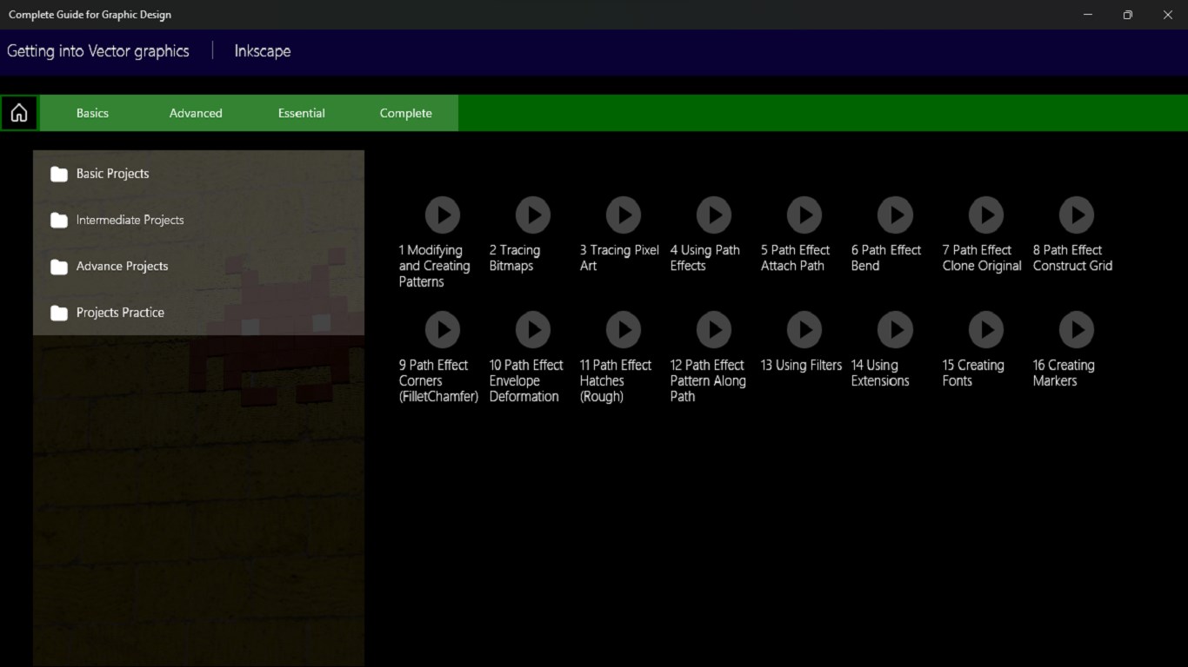Select the Inkscape menu item
This screenshot has width=1188, height=667.
(262, 51)
